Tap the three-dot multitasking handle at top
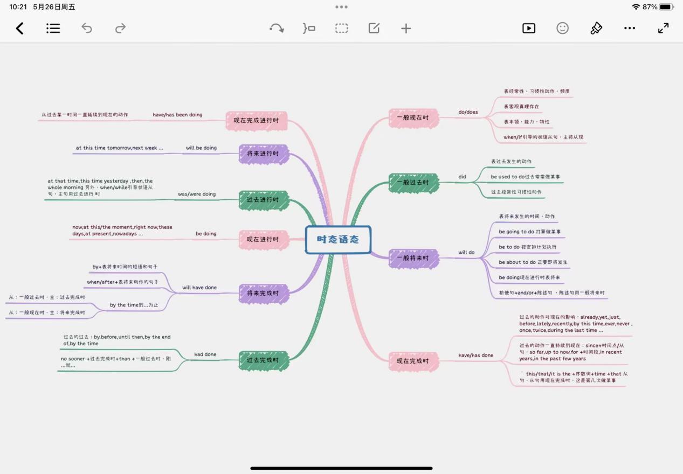Viewport: 683px width, 474px height. (x=341, y=7)
